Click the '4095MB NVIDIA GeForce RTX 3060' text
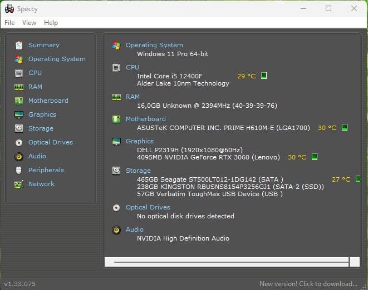The width and height of the screenshot is (368, 290). coord(193,157)
